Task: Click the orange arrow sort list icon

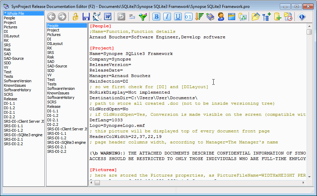Action: pos(199,17)
